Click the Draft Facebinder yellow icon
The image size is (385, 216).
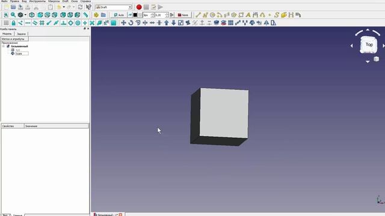click(284, 15)
